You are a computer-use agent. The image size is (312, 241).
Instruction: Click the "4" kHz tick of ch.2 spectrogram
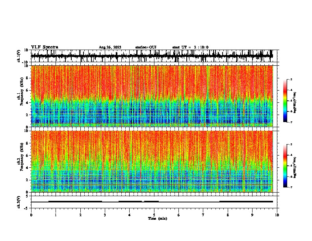click(27, 168)
